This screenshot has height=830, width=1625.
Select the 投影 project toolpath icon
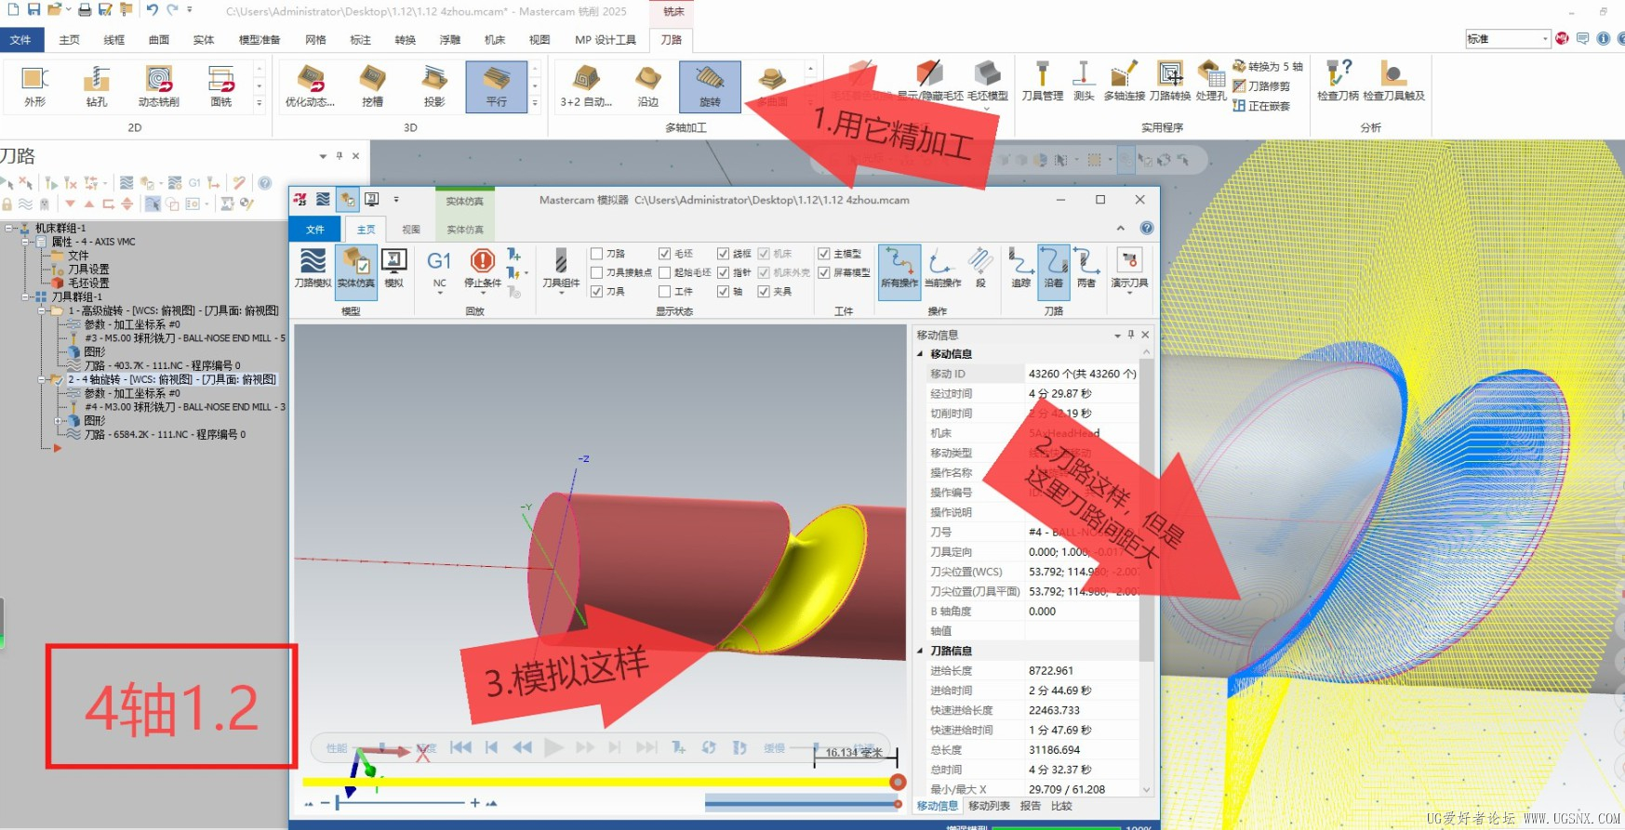pos(434,87)
